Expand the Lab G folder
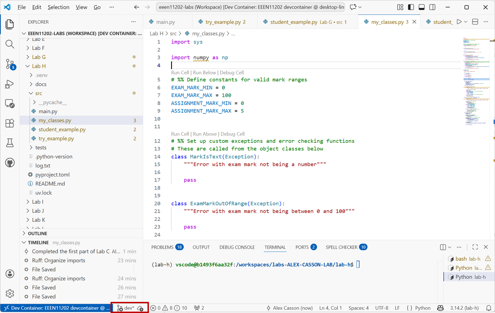This screenshot has width=495, height=313. pyautogui.click(x=39, y=57)
